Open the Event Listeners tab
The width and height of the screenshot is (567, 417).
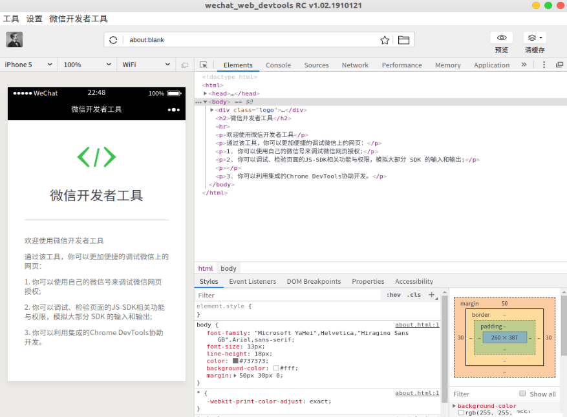click(252, 281)
